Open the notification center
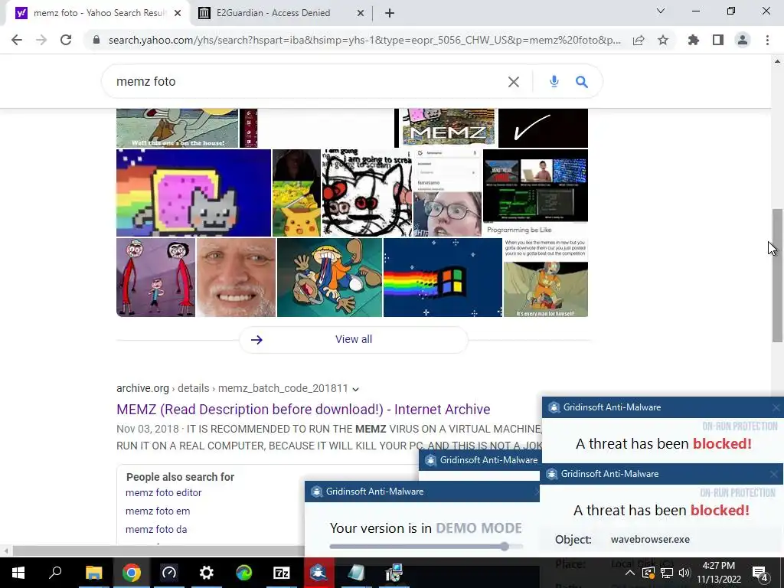 point(760,573)
